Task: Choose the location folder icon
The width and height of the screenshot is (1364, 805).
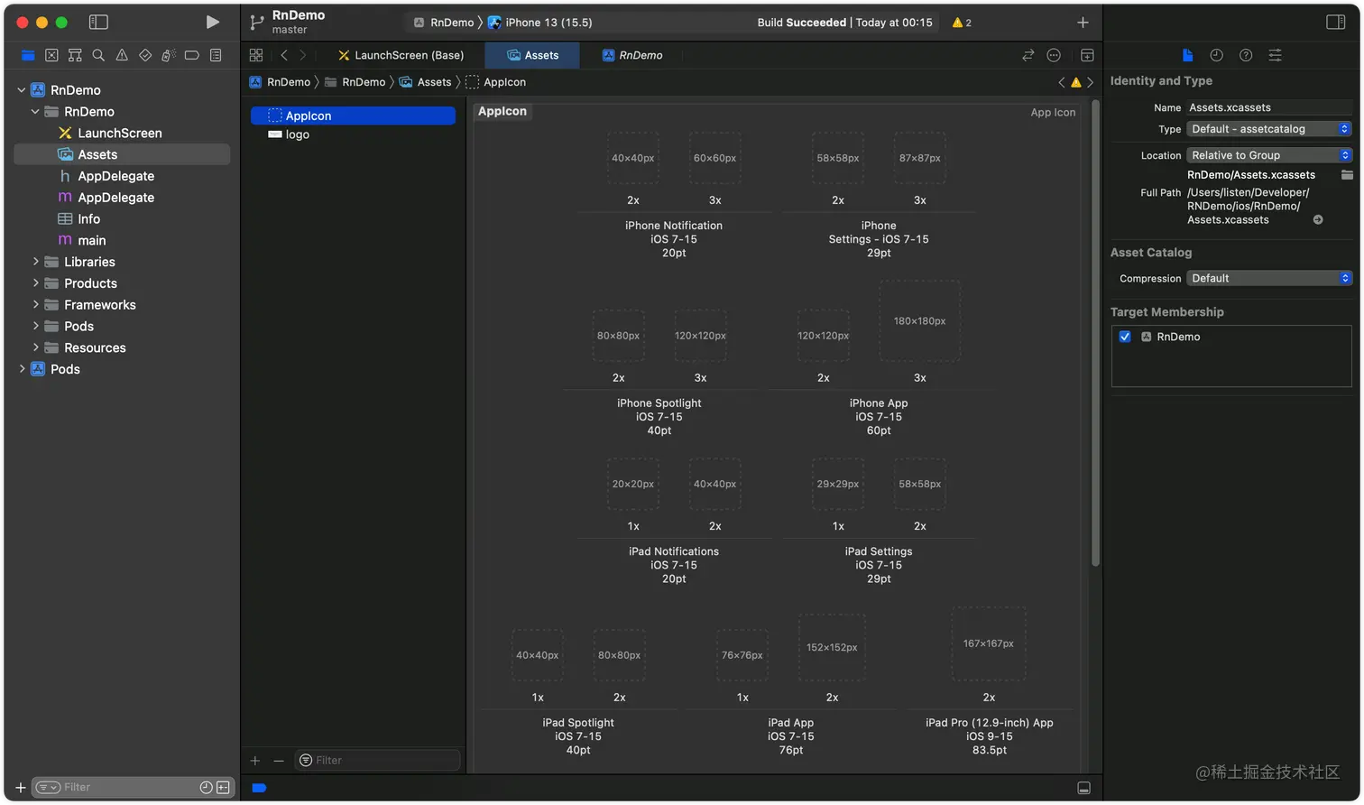Action: (1347, 174)
